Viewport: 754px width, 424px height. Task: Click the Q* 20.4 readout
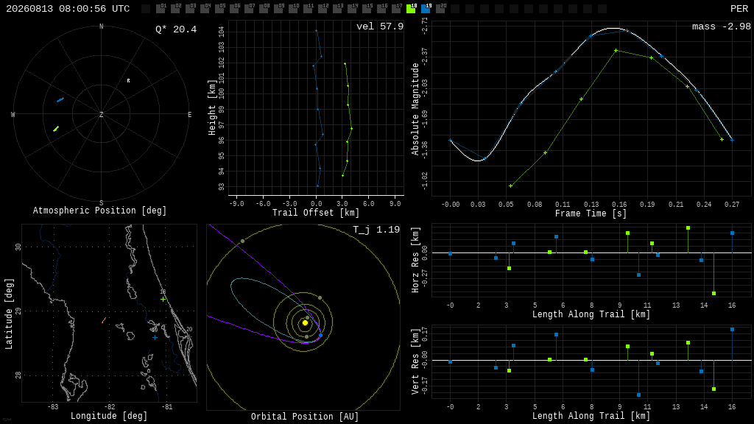[x=176, y=29]
